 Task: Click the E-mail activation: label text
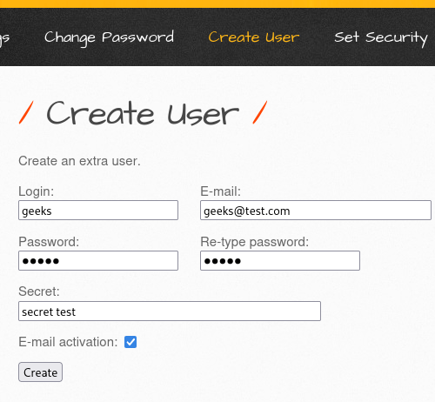click(68, 342)
